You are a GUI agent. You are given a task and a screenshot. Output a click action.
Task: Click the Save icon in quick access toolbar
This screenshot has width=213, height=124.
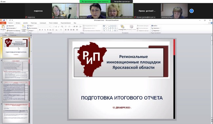point(4,20)
